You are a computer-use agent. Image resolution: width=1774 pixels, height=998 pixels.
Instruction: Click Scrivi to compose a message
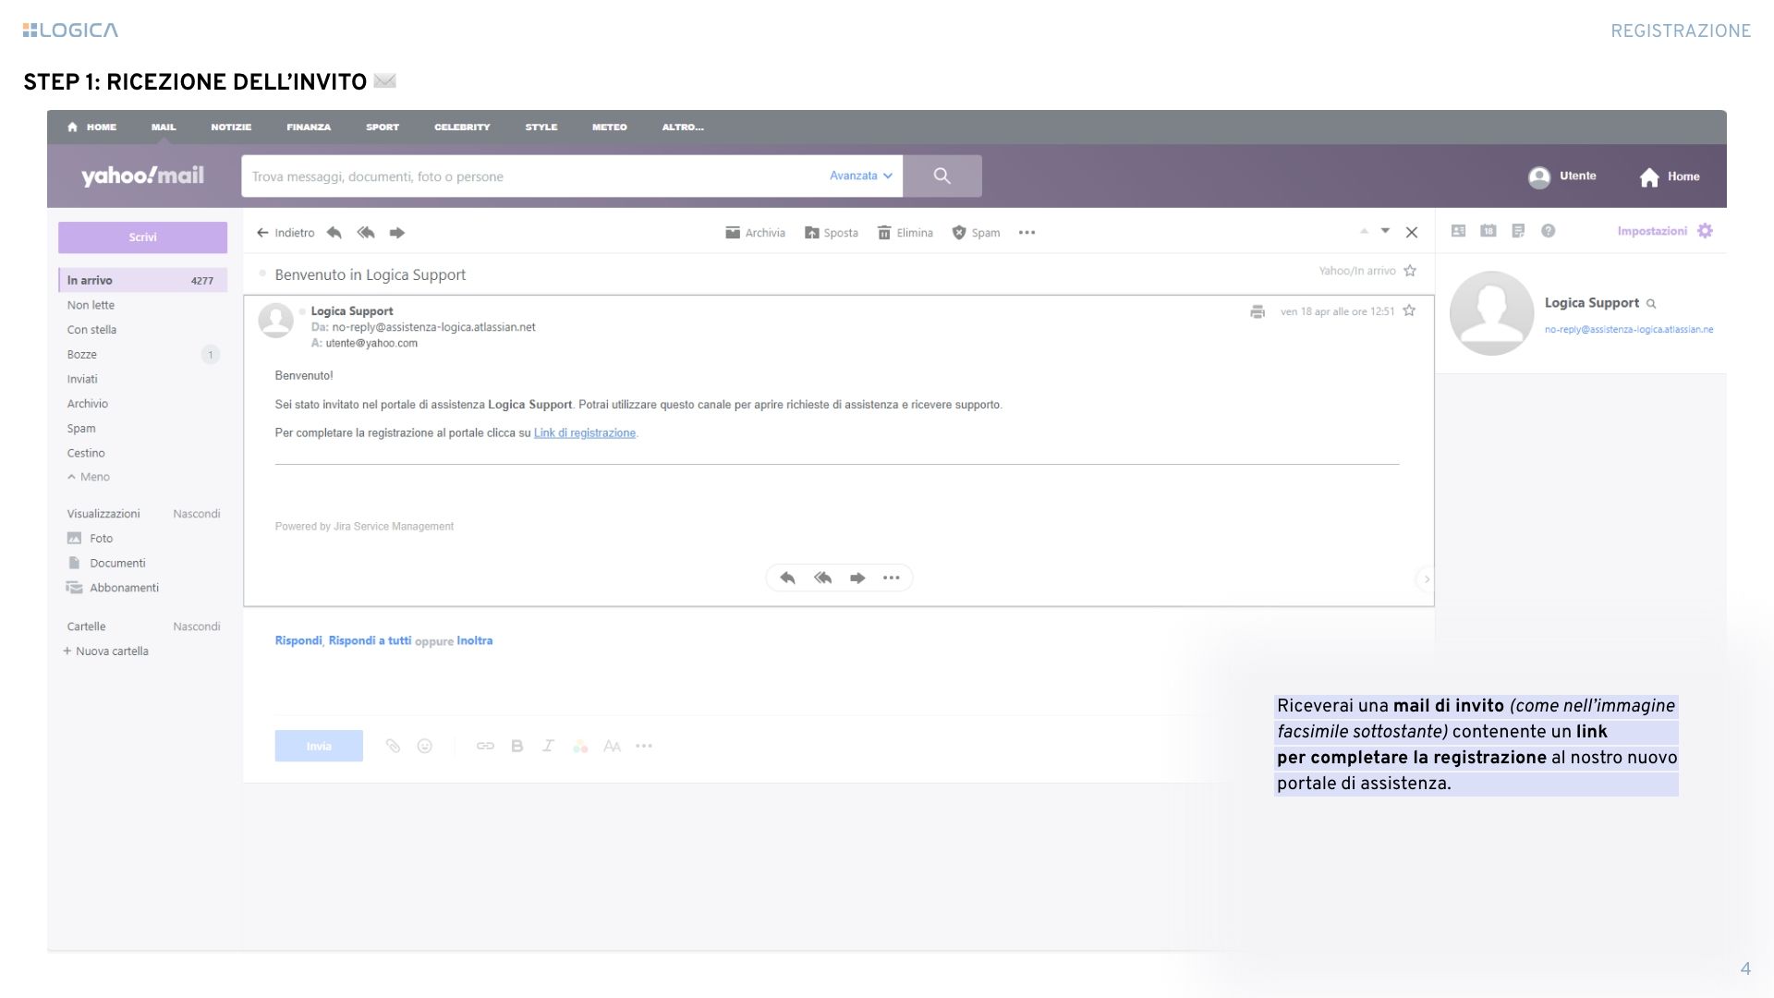(x=142, y=237)
